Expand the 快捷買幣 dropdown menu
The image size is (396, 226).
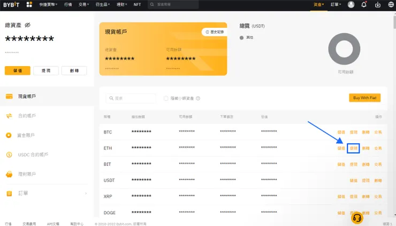tap(48, 4)
